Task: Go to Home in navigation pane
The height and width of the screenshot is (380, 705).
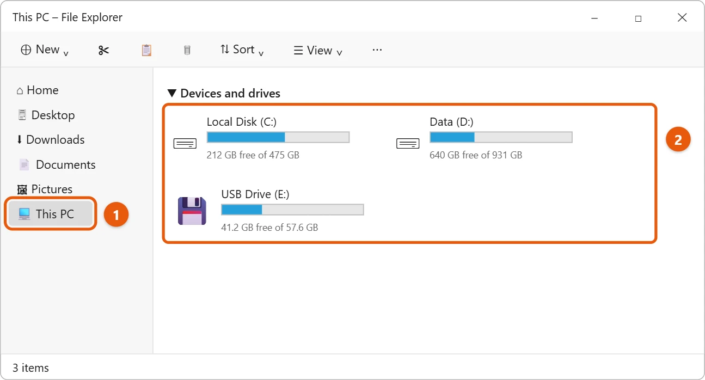Action: [x=38, y=90]
